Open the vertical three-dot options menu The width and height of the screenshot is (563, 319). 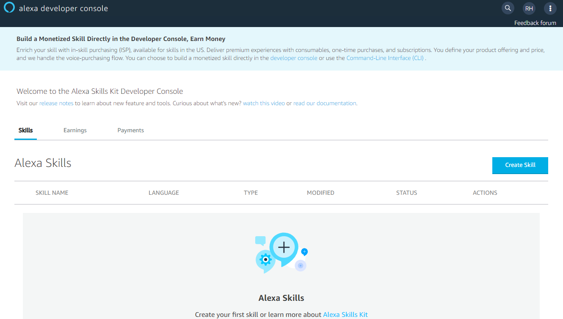(550, 8)
